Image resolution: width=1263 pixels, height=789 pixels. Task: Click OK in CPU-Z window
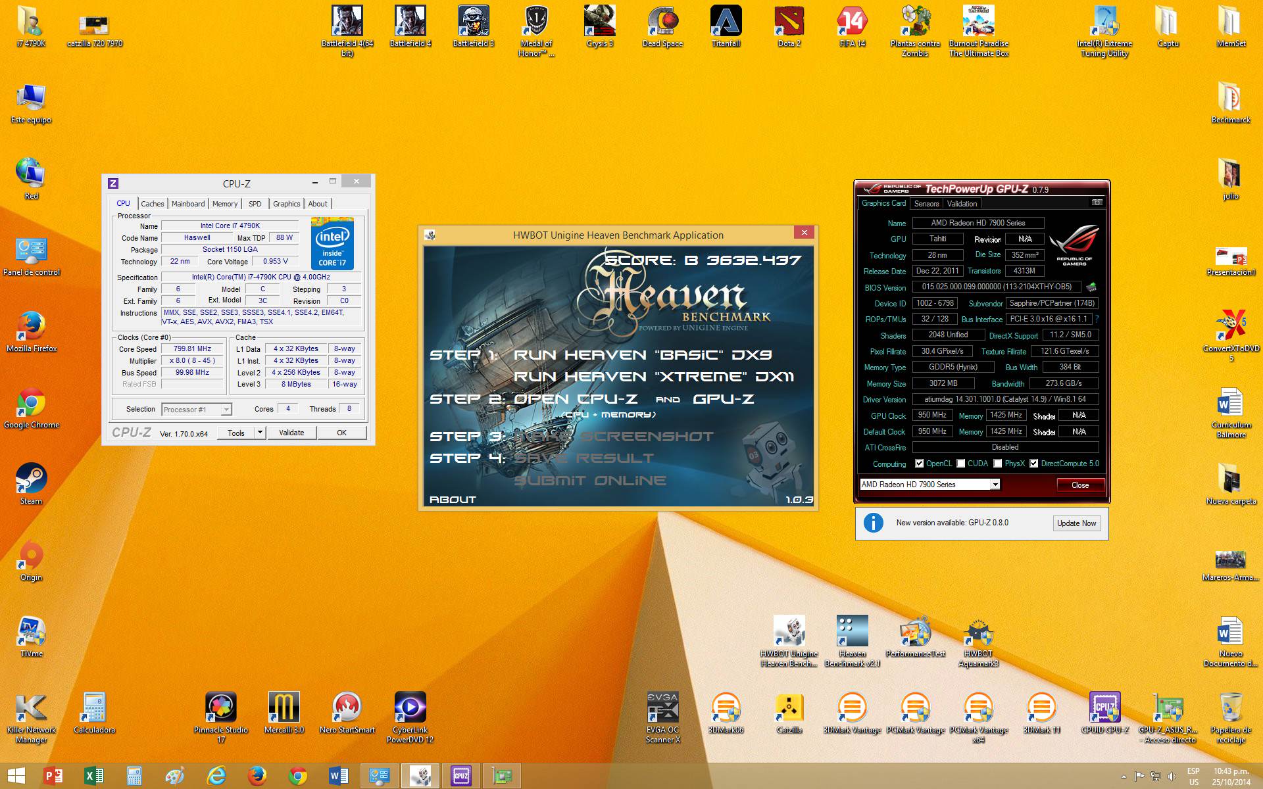click(x=341, y=433)
